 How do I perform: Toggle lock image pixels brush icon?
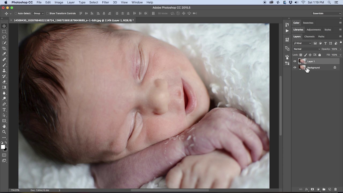[305, 55]
